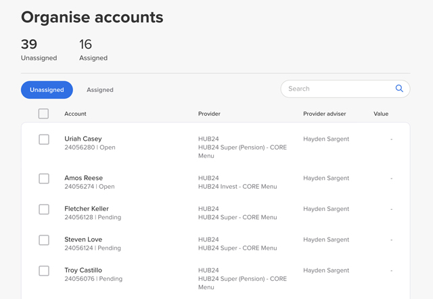Toggle the select-all accounts checkbox

coord(43,114)
